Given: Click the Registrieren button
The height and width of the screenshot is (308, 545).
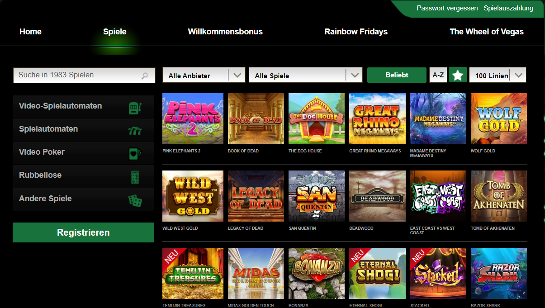Looking at the screenshot, I should click(x=83, y=232).
